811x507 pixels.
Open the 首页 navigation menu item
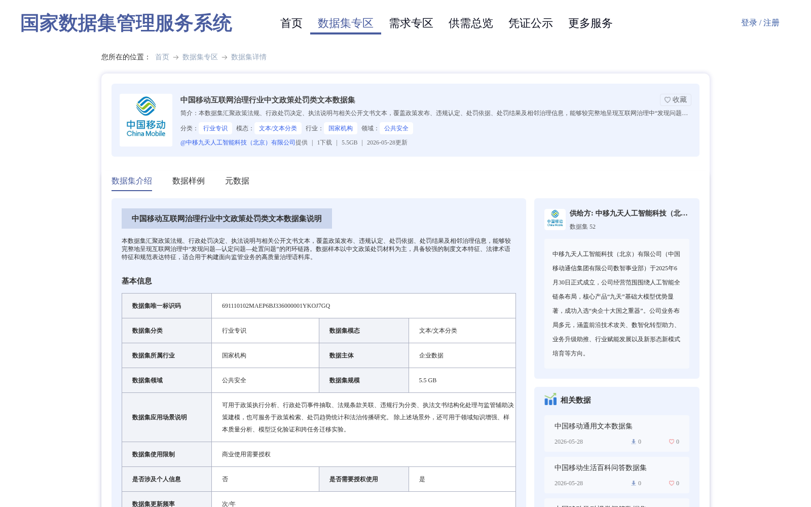291,23
